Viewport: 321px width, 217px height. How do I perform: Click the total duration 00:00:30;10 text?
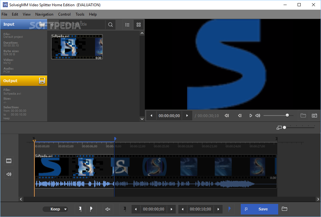click(208, 116)
